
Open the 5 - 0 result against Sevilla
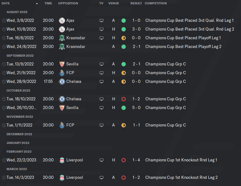point(136,108)
